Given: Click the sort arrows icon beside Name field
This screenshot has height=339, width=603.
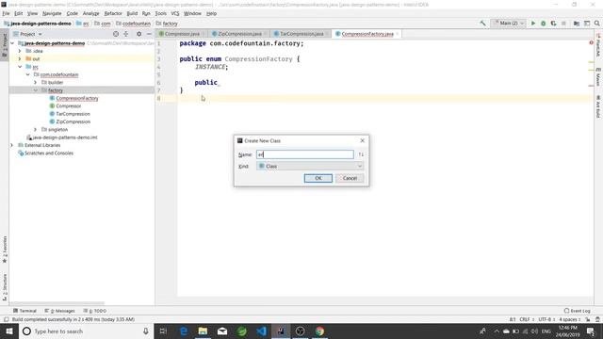Looking at the screenshot, I should tap(361, 154).
